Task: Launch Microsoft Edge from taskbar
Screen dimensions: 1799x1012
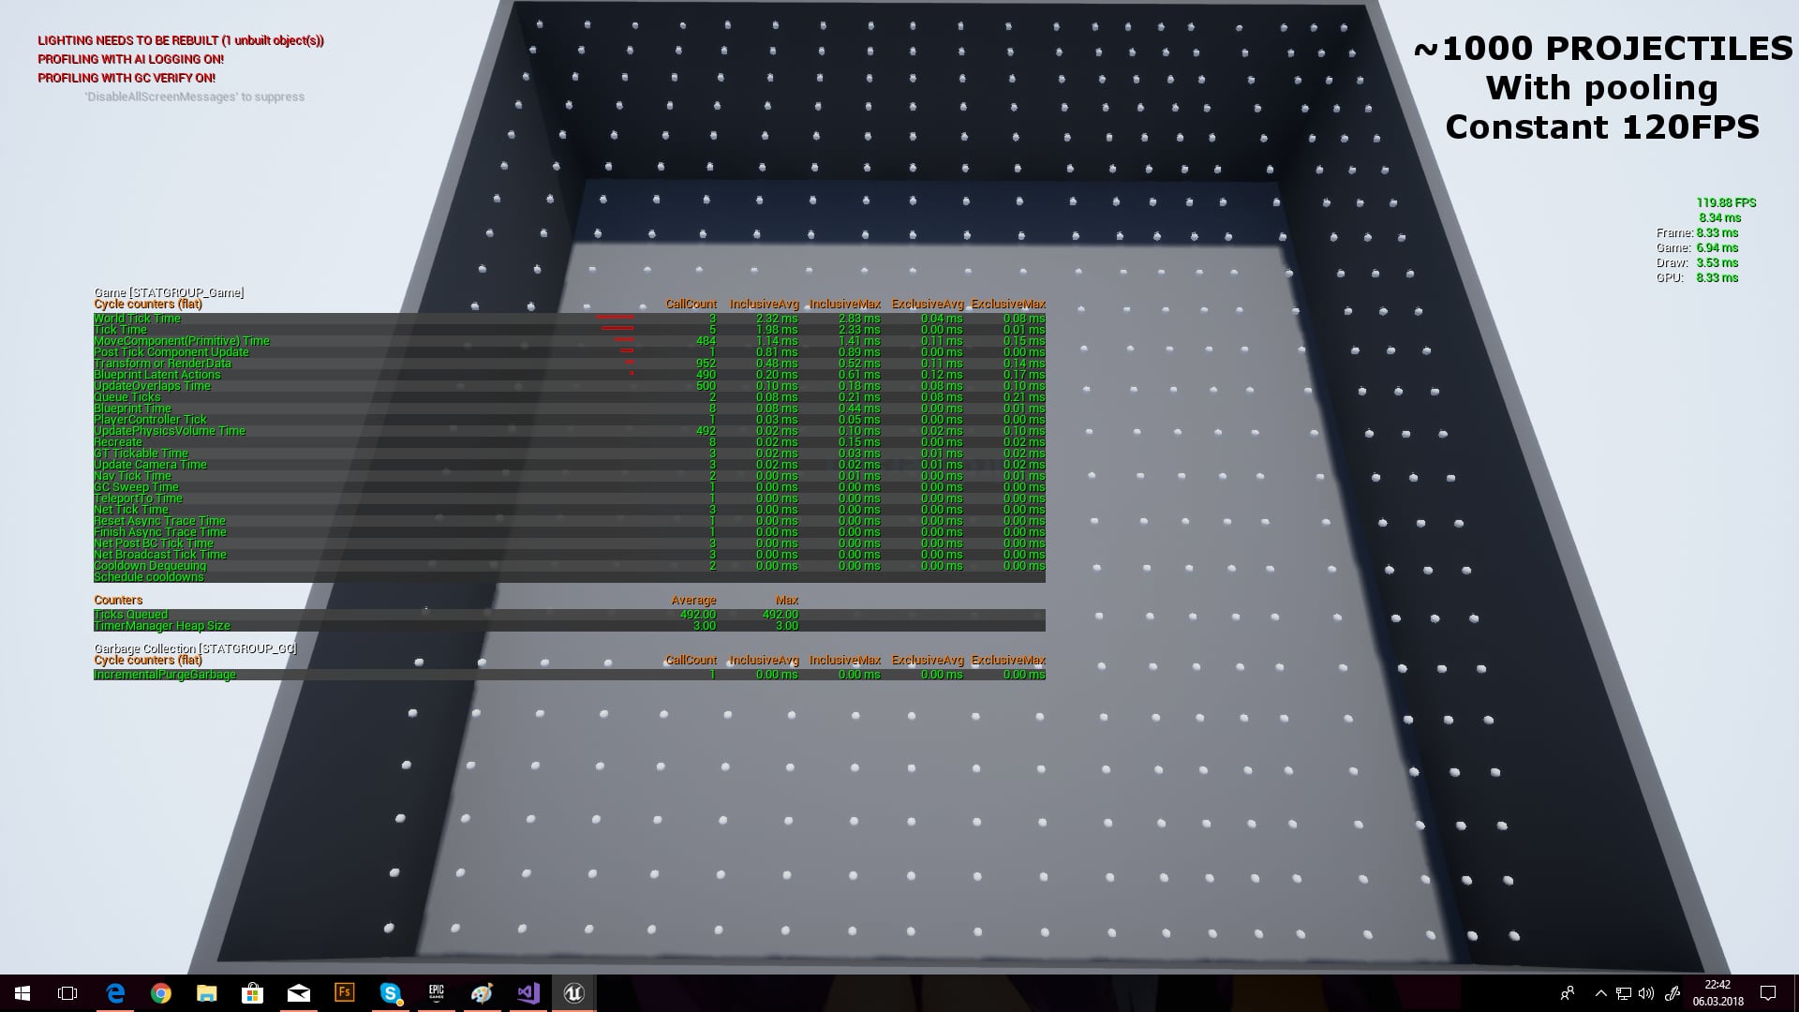Action: point(115,993)
